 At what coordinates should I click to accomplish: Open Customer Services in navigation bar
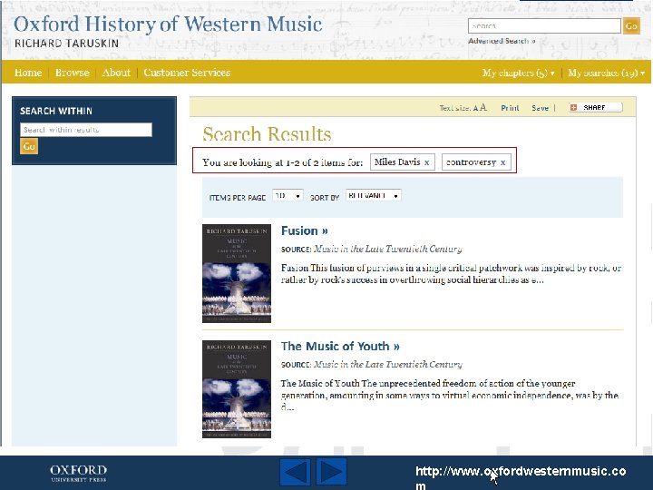click(187, 73)
